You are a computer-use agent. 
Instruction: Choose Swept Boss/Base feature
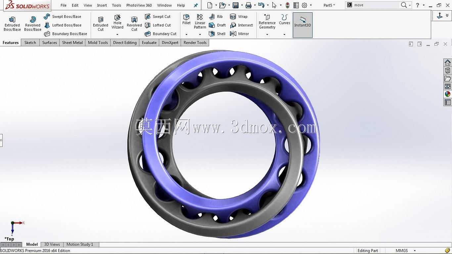63,17
